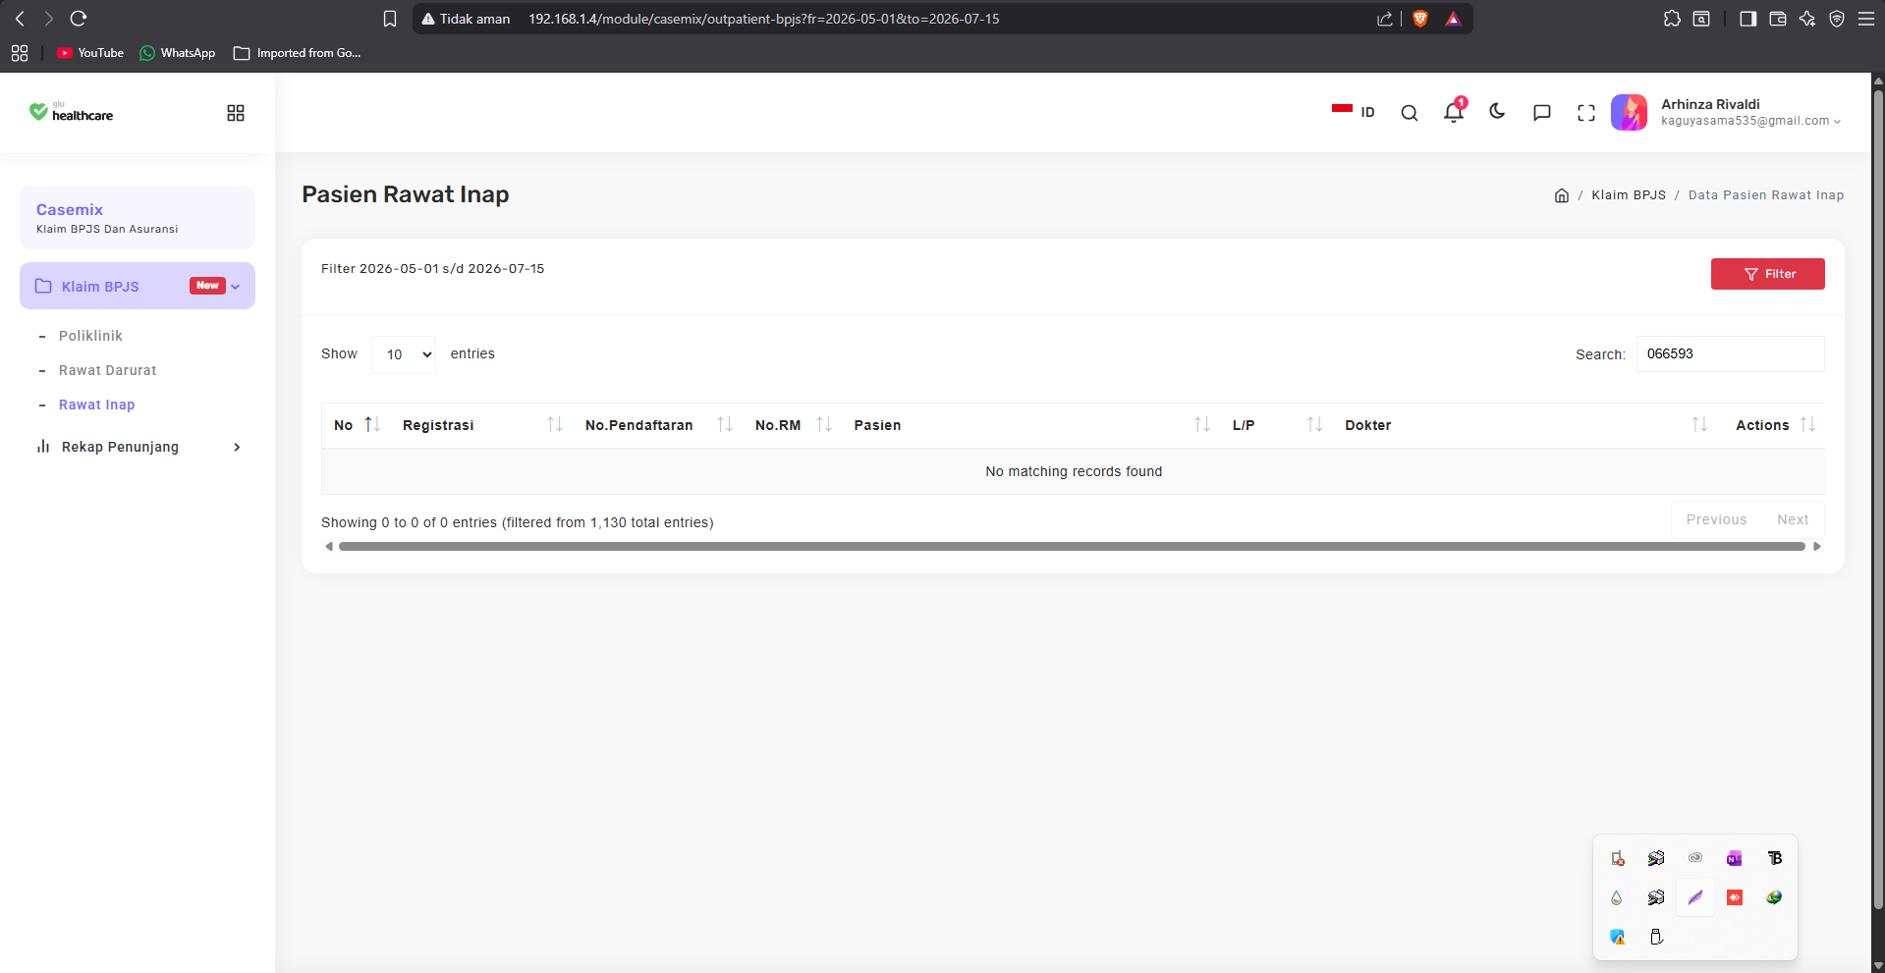Click the Previous pagination button
The width and height of the screenshot is (1885, 973).
[1716, 519]
